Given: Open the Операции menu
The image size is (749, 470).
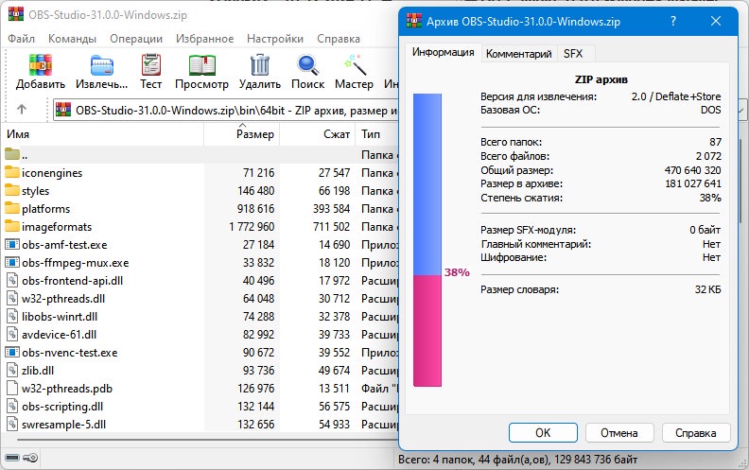Looking at the screenshot, I should tap(136, 39).
